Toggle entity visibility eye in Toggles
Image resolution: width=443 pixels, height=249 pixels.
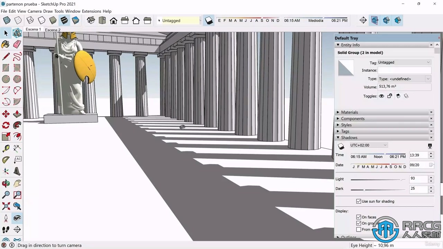(381, 96)
